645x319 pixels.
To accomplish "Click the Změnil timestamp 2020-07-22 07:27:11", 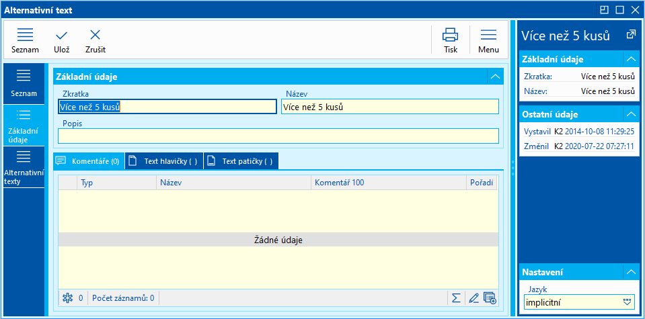I will [599, 146].
